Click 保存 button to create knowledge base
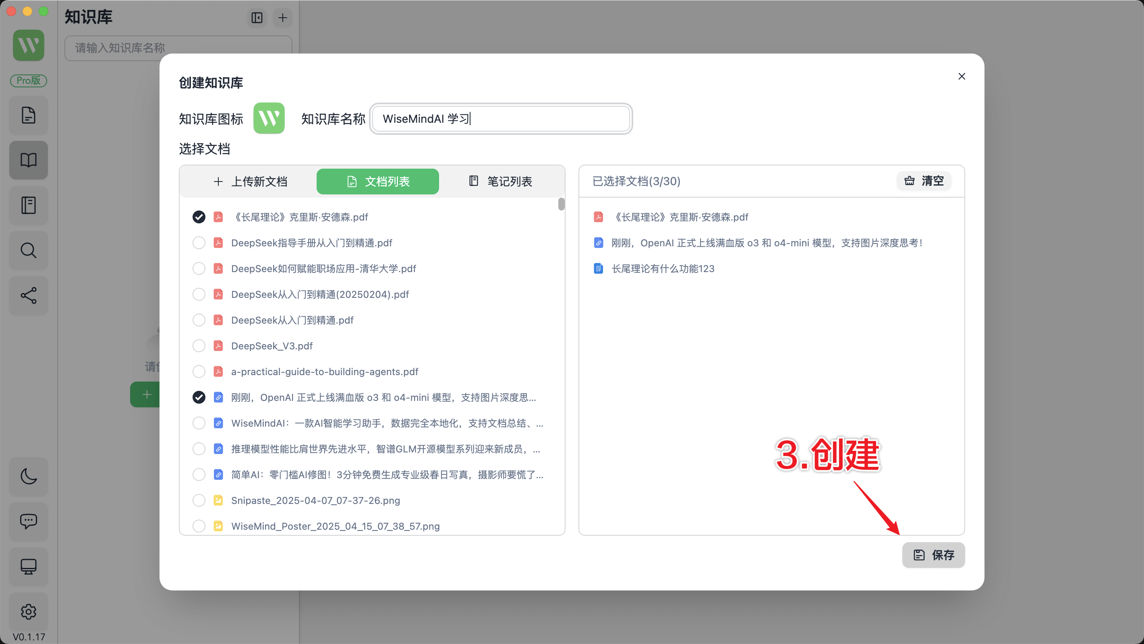1144x644 pixels. (933, 555)
